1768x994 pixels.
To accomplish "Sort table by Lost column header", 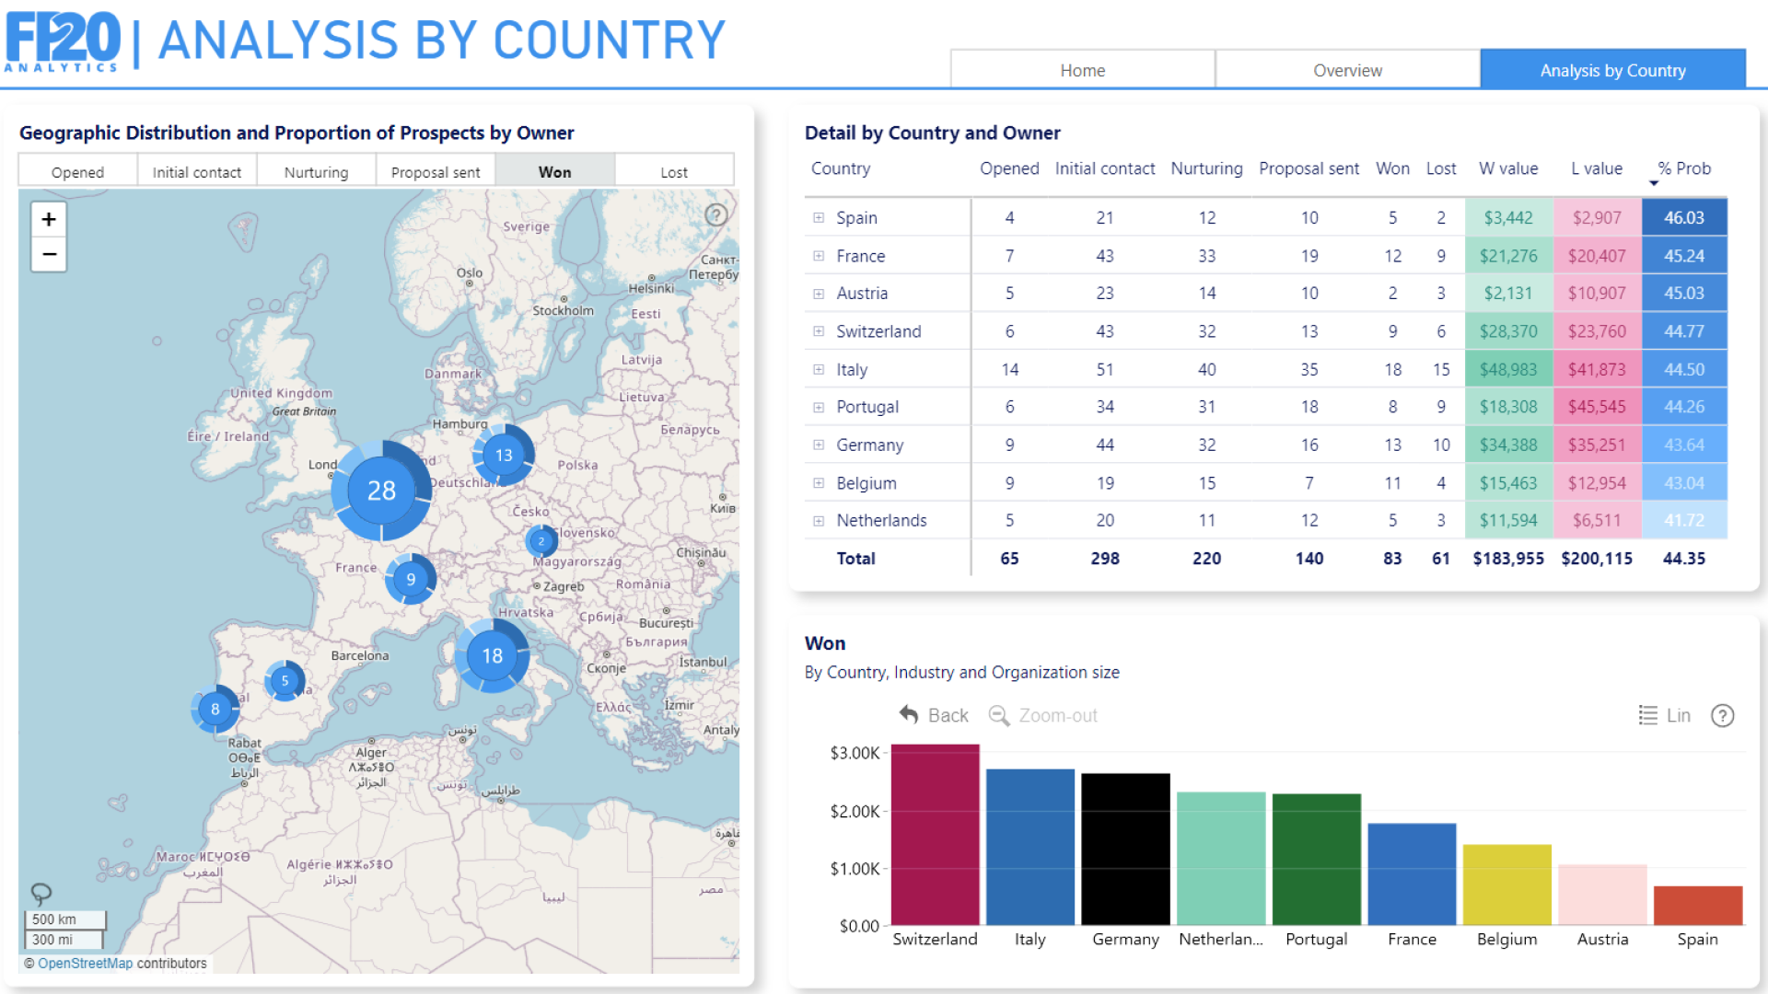I will pyautogui.click(x=1441, y=168).
